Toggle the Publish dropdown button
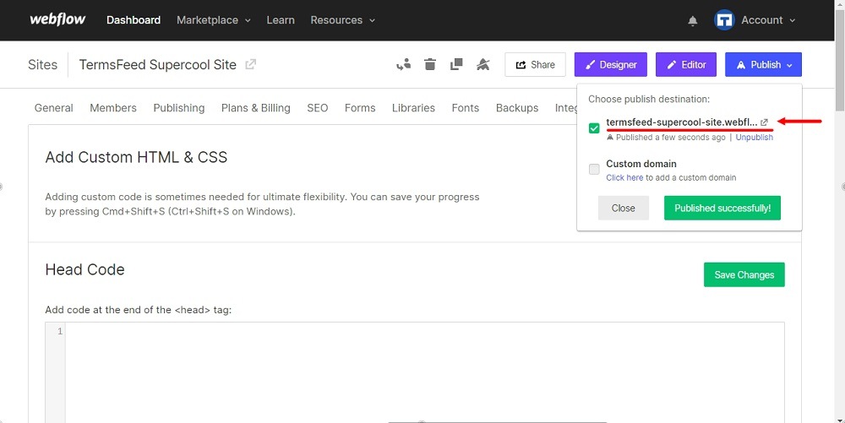The image size is (845, 423). pyautogui.click(x=763, y=64)
